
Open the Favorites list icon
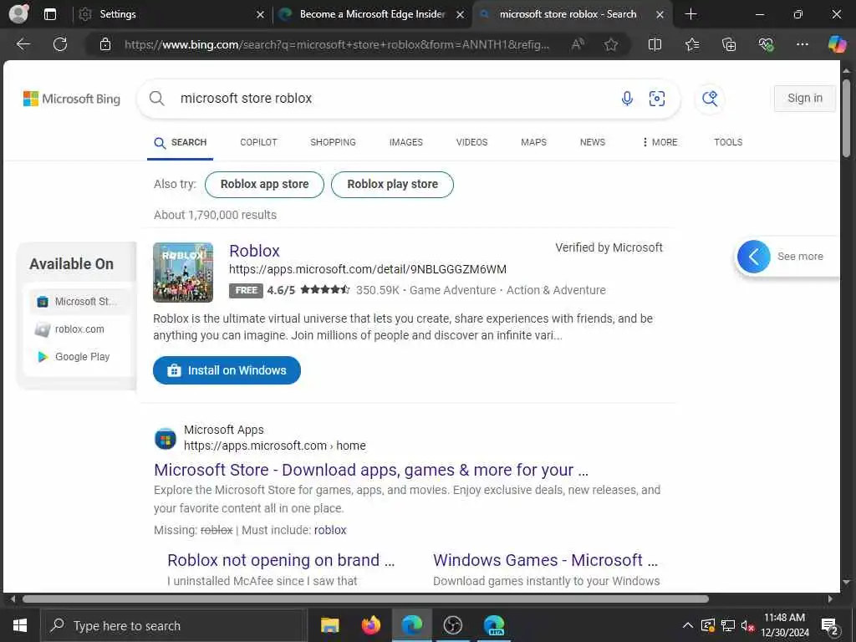tap(691, 44)
